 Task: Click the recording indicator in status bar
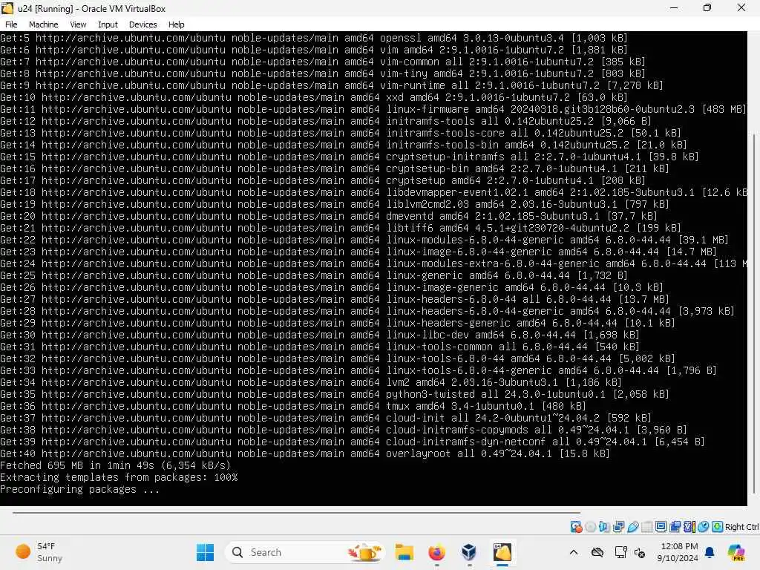click(x=675, y=526)
